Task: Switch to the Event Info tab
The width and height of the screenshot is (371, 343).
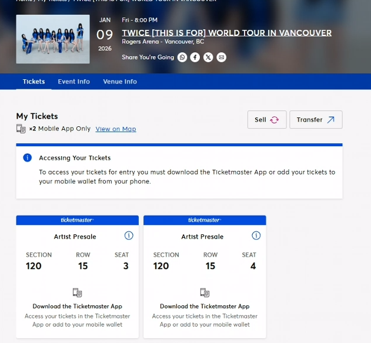Action: (74, 82)
